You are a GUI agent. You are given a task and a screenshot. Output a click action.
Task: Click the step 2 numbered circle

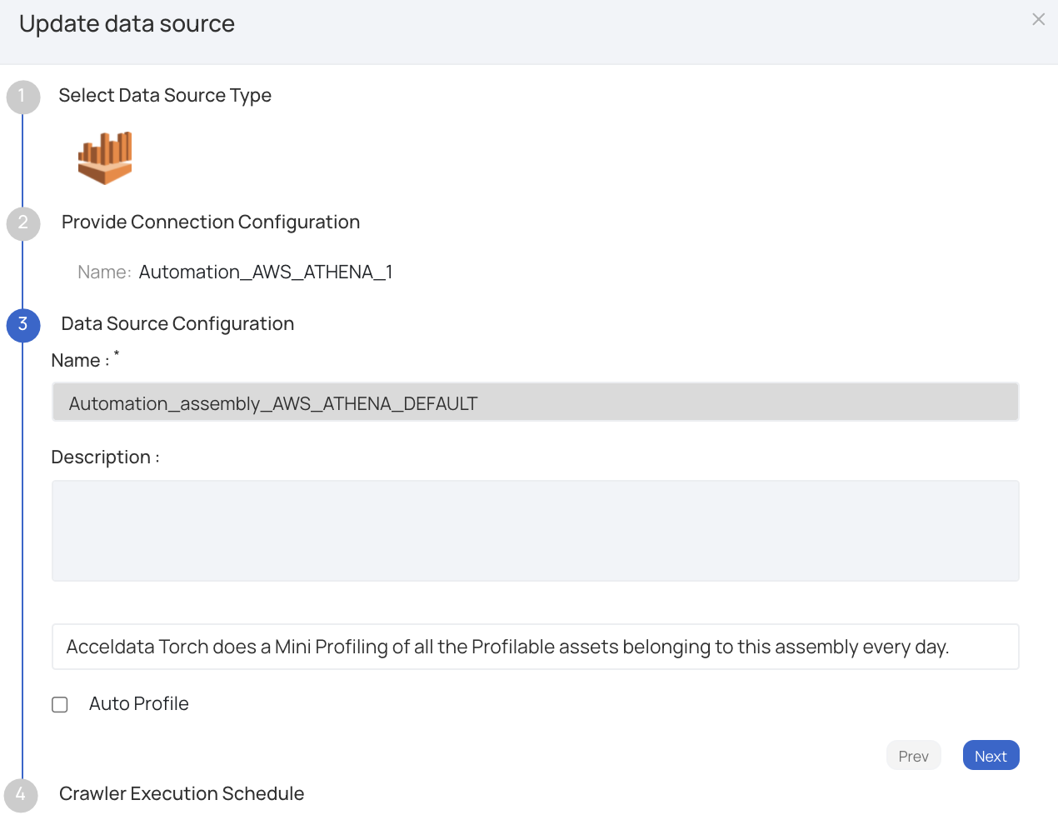(x=22, y=224)
